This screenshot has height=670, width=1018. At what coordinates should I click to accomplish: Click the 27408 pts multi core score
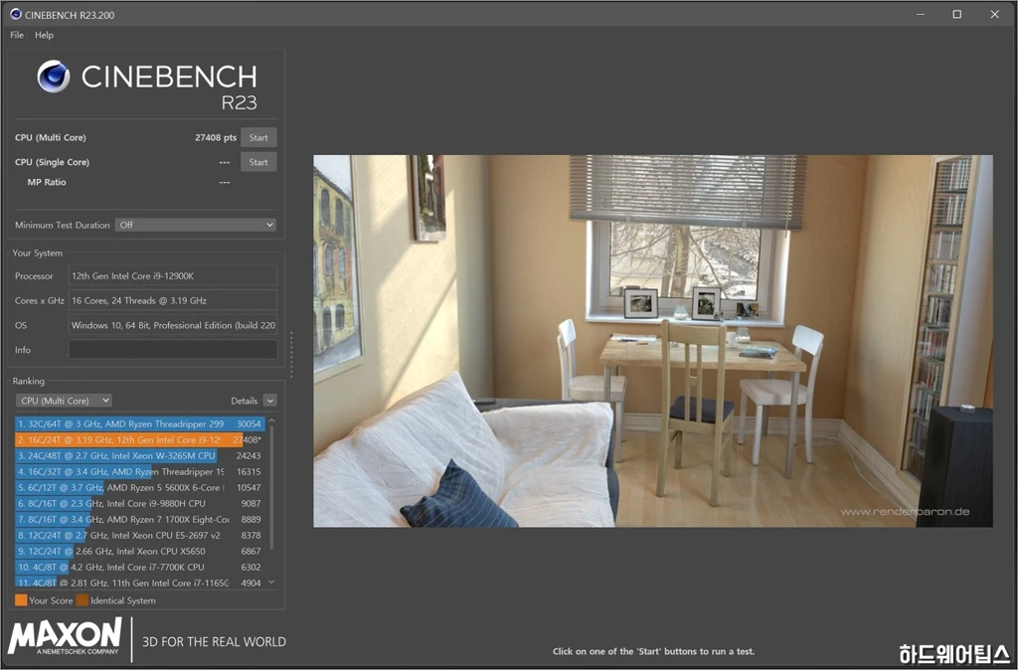(x=216, y=137)
